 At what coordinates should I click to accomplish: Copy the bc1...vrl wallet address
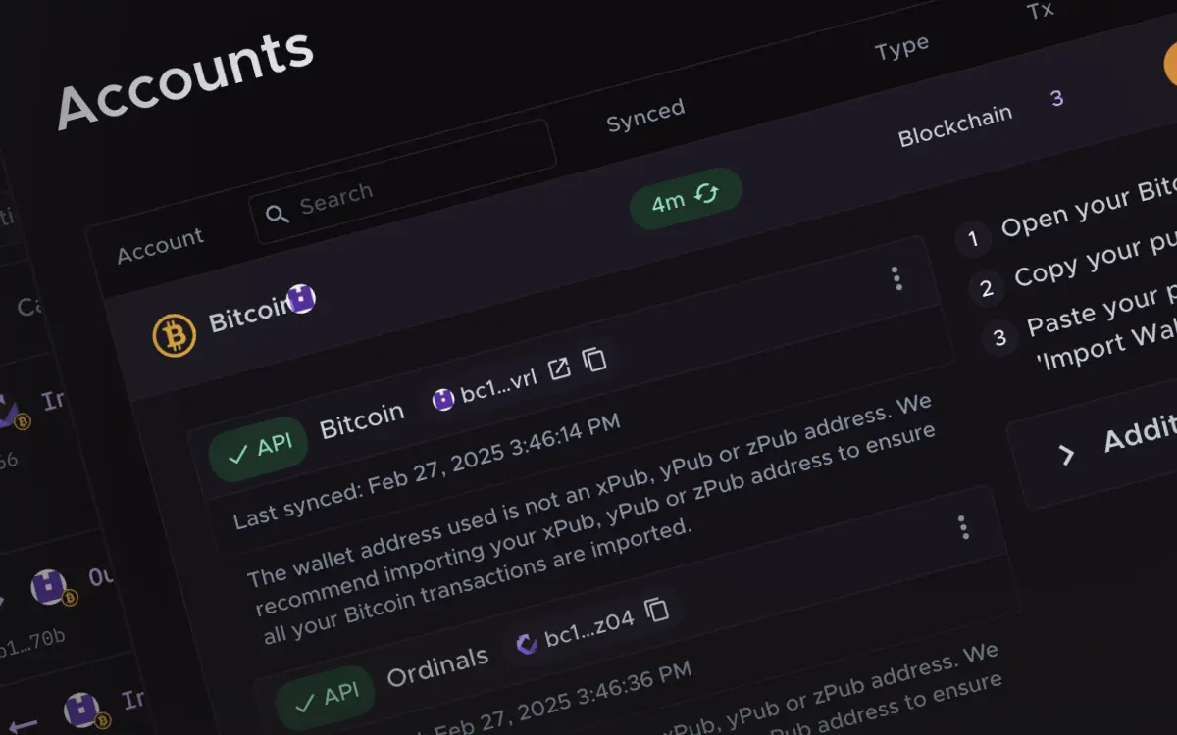click(x=594, y=360)
